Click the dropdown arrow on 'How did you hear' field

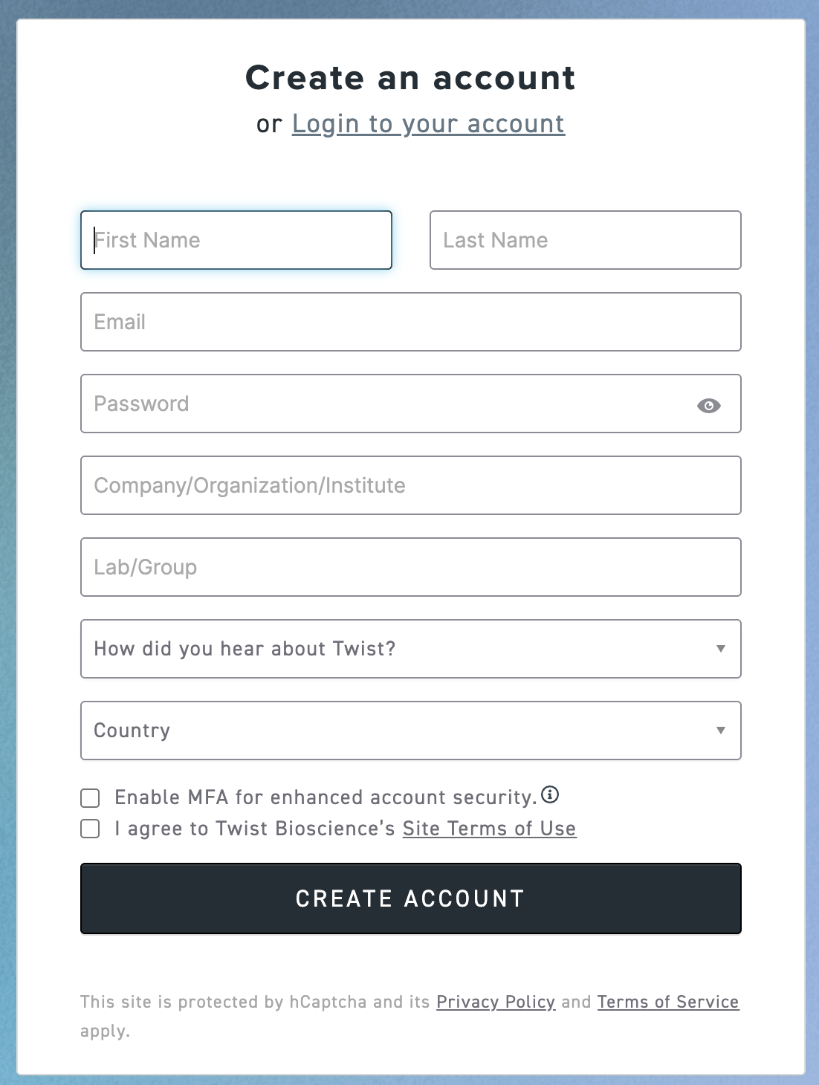click(x=719, y=649)
